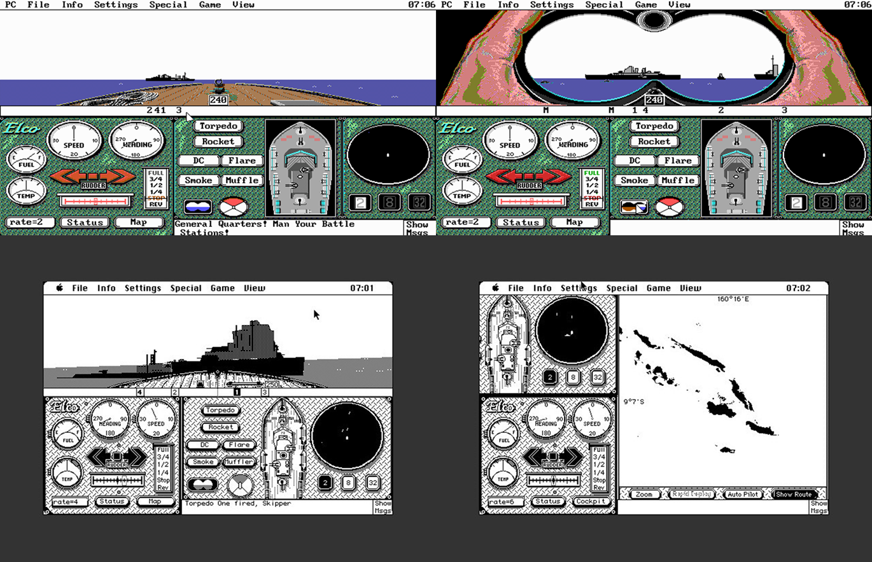Click rudder slider in monochrome map window
Viewport: 872px width, 562px height.
(x=555, y=481)
